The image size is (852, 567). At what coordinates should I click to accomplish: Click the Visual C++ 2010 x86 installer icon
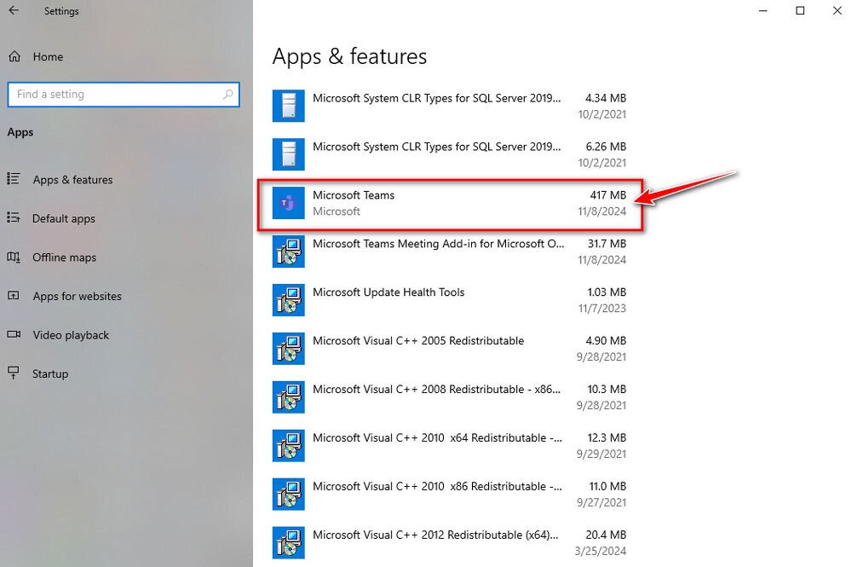[289, 495]
